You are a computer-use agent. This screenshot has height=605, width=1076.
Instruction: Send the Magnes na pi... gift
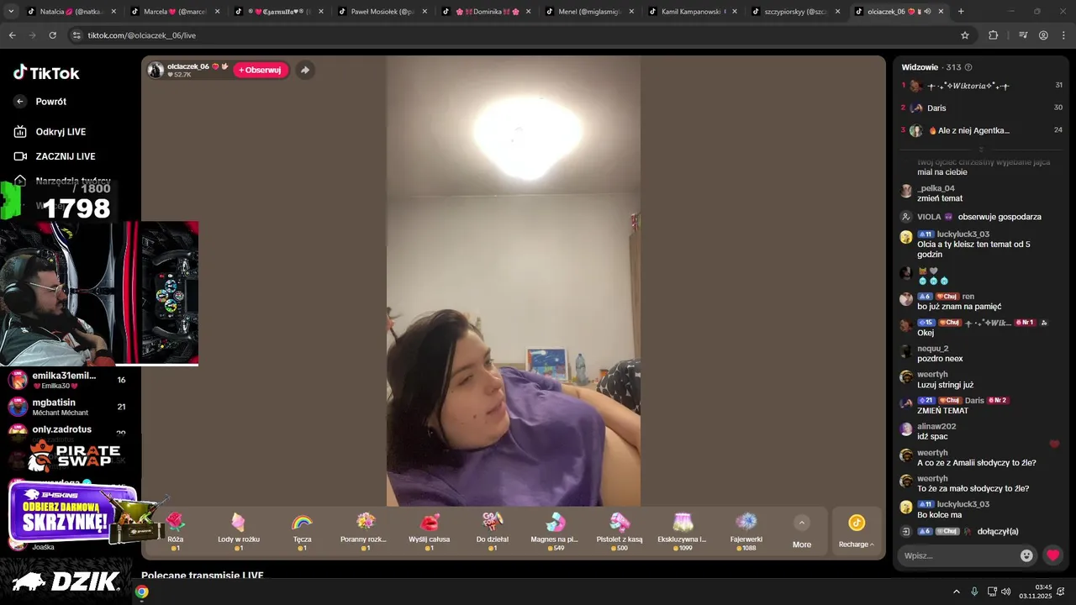(555, 531)
